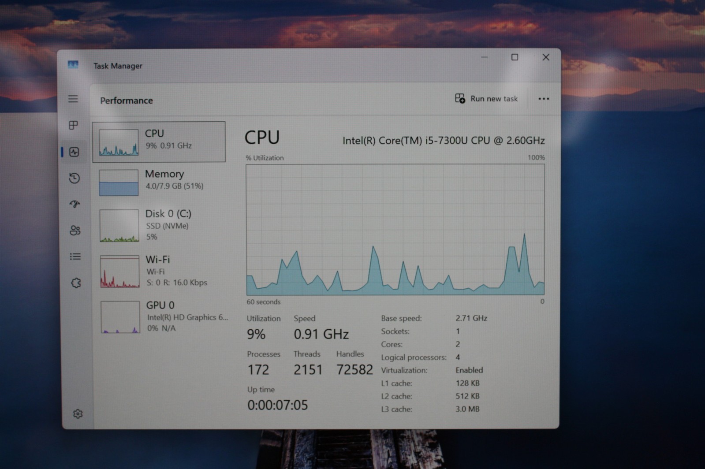Select the Disk 0 (C:) entry
Viewport: 705px width, 469px height.
click(x=160, y=225)
